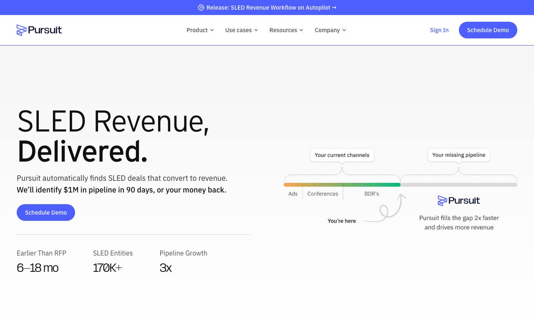The image size is (534, 334).
Task: Click the Pursuit logo in the header
Action: pos(39,30)
